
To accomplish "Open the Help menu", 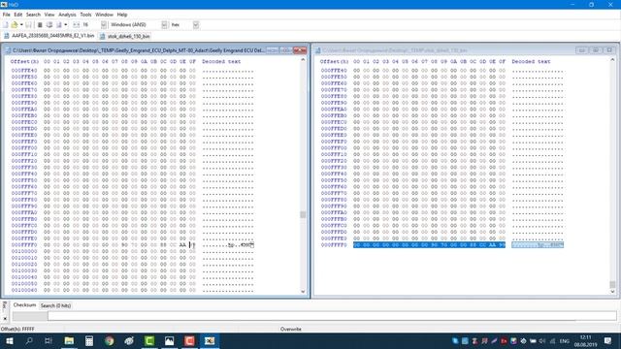I will (122, 15).
